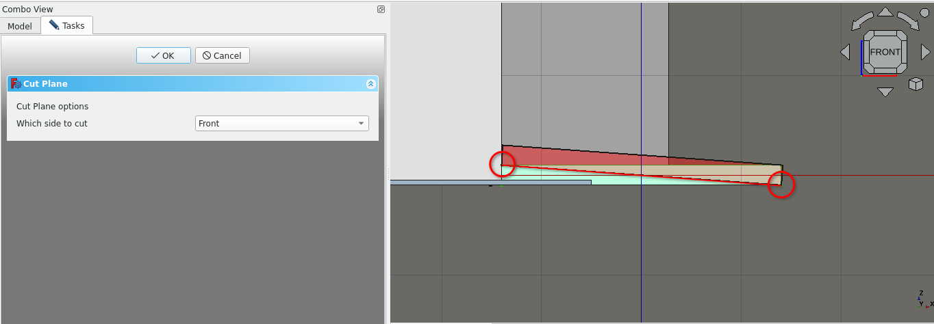Rotate view using navigation cube left arrow

click(x=845, y=52)
